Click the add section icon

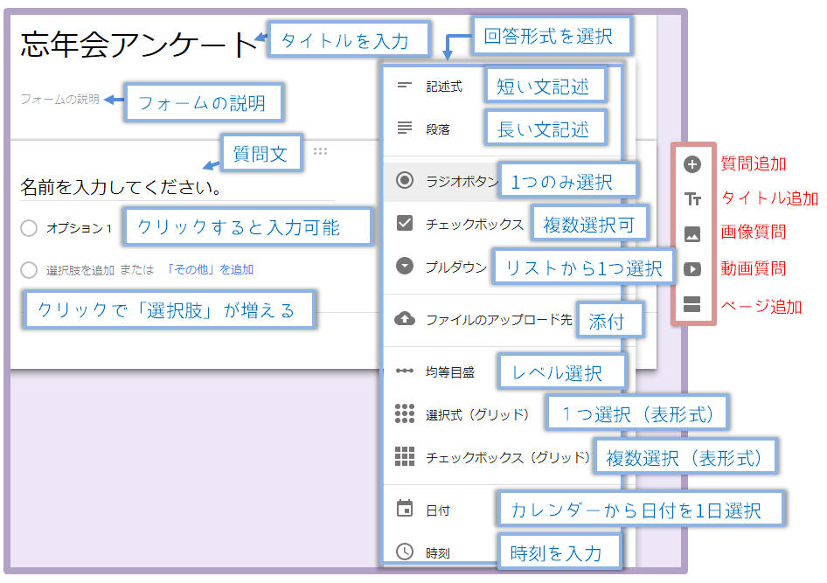(x=692, y=305)
